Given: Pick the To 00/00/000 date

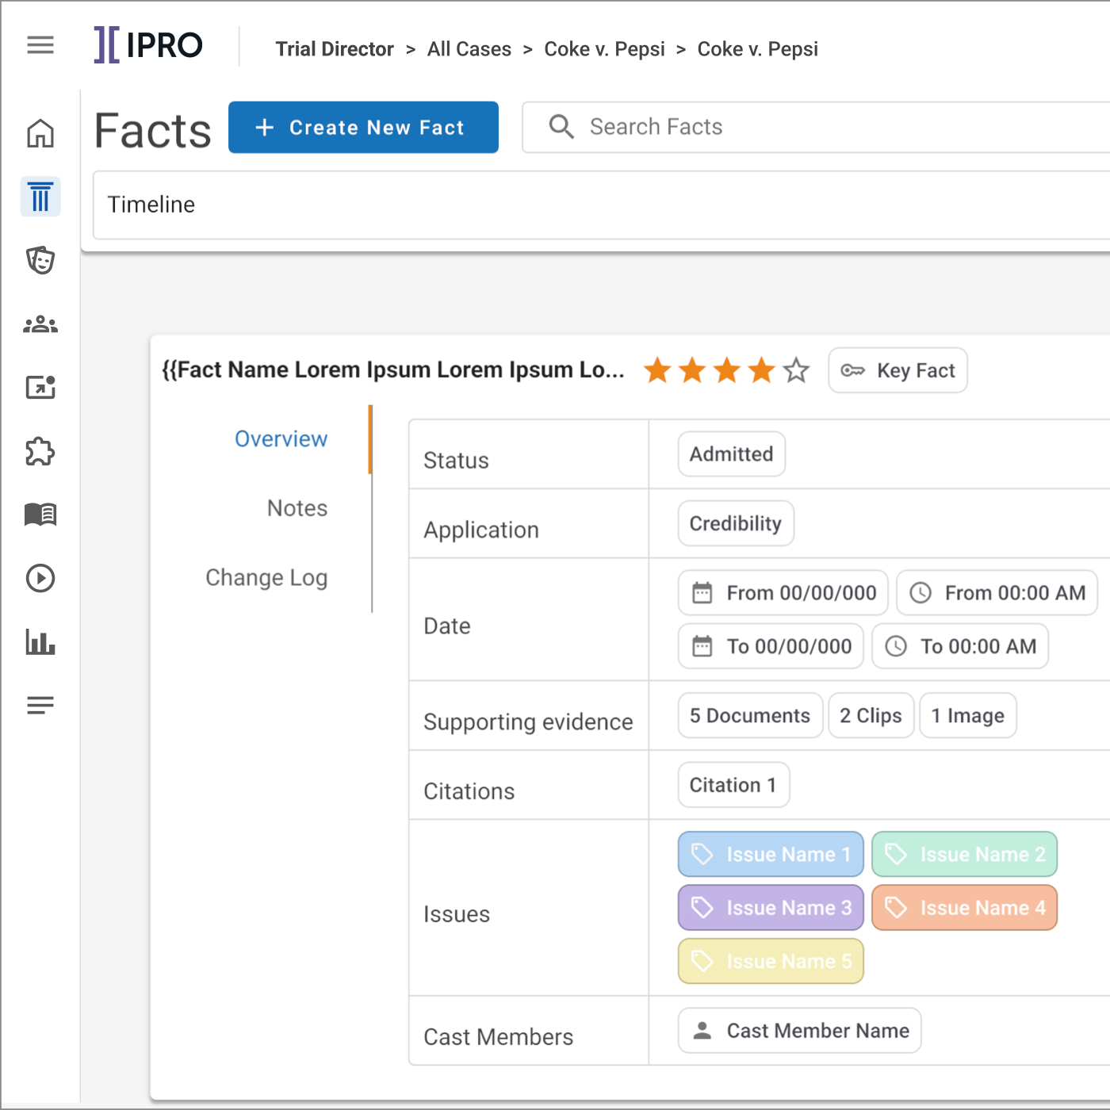Looking at the screenshot, I should tap(771, 646).
